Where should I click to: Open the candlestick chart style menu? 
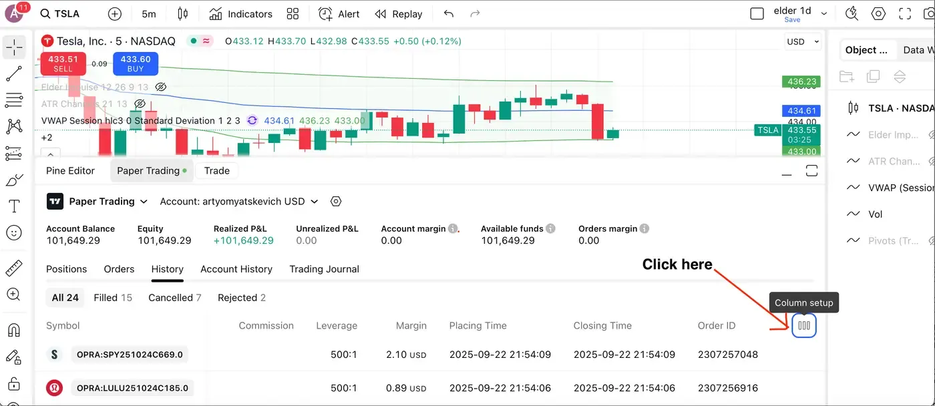(x=183, y=14)
